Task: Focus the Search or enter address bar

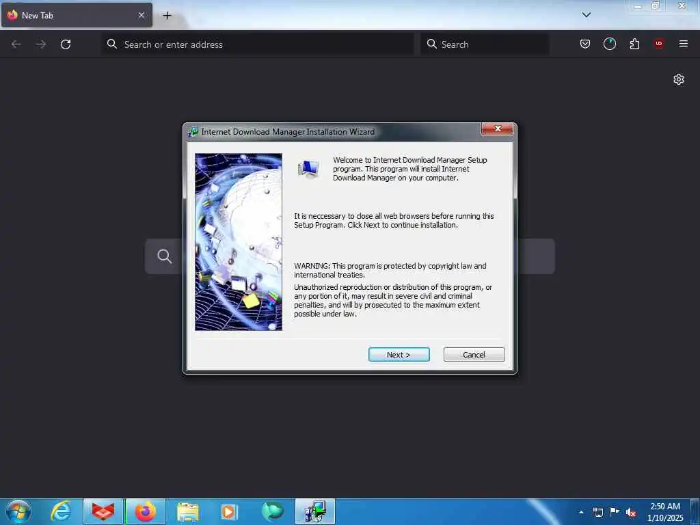Action: point(258,44)
